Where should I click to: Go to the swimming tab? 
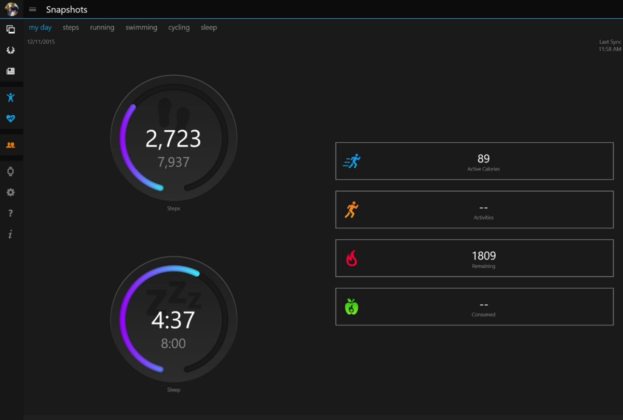[141, 28]
